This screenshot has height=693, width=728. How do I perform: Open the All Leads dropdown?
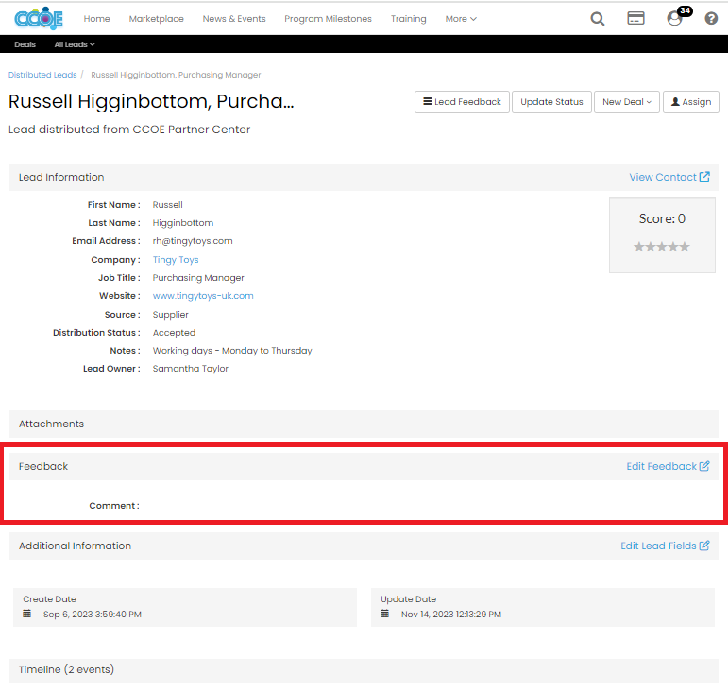click(75, 44)
